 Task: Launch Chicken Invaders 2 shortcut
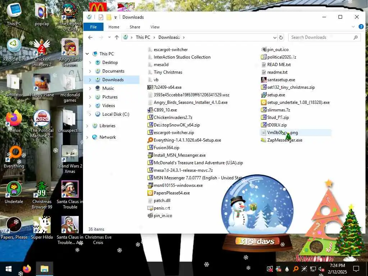point(42,52)
